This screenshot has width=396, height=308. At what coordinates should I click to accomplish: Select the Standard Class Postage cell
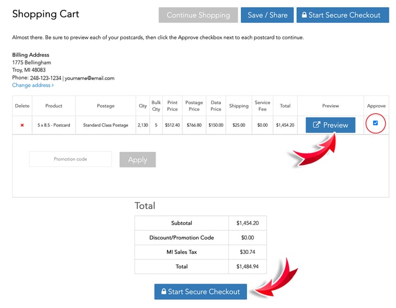pos(105,125)
